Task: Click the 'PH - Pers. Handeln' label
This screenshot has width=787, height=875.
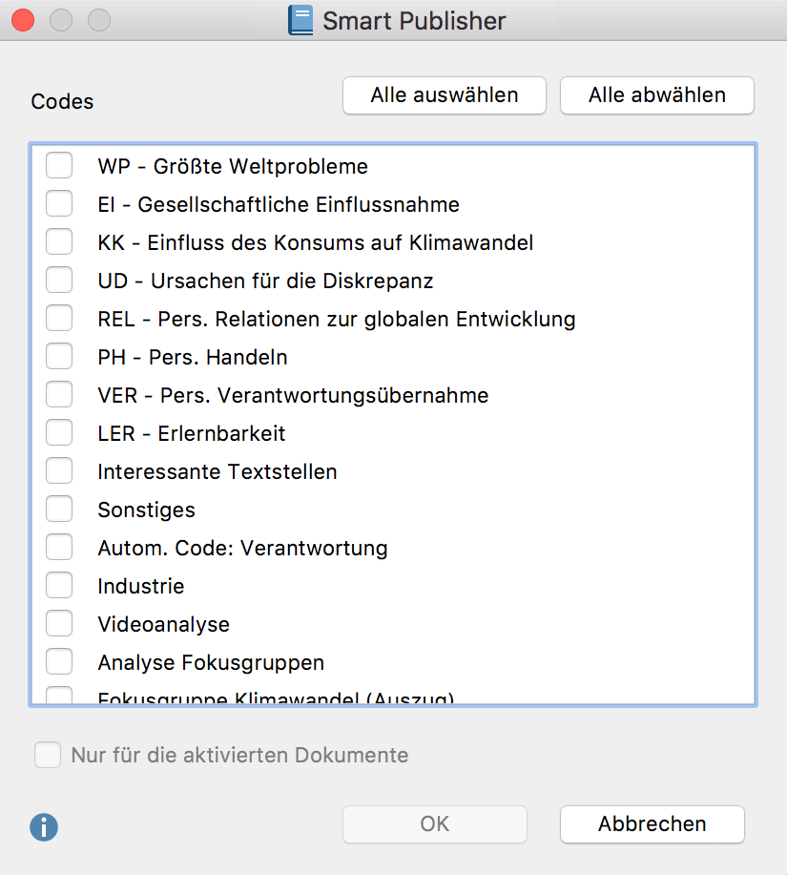Action: coord(193,357)
